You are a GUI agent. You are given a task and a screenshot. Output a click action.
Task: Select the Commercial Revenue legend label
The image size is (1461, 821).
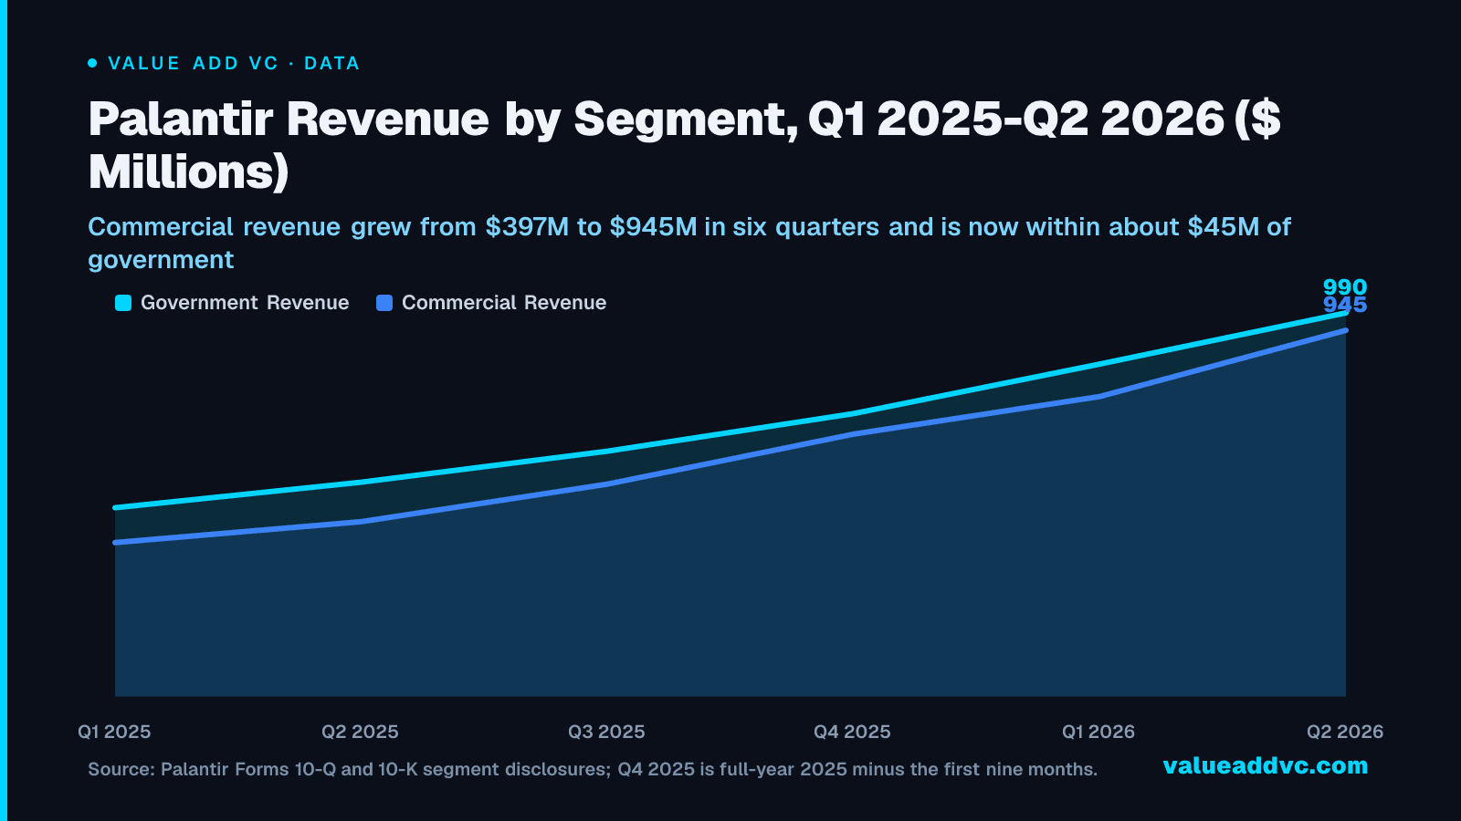pyautogui.click(x=504, y=303)
